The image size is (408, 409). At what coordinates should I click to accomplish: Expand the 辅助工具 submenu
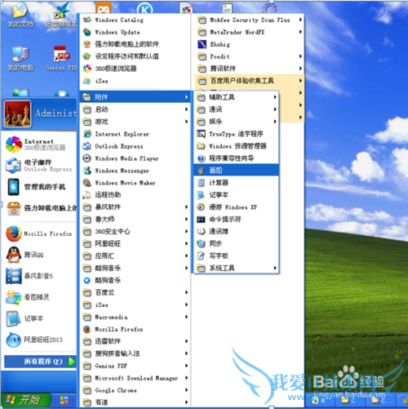pyautogui.click(x=236, y=97)
